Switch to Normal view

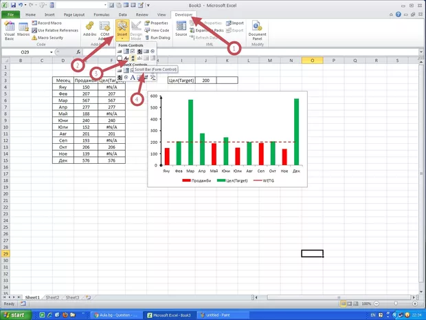click(344, 303)
